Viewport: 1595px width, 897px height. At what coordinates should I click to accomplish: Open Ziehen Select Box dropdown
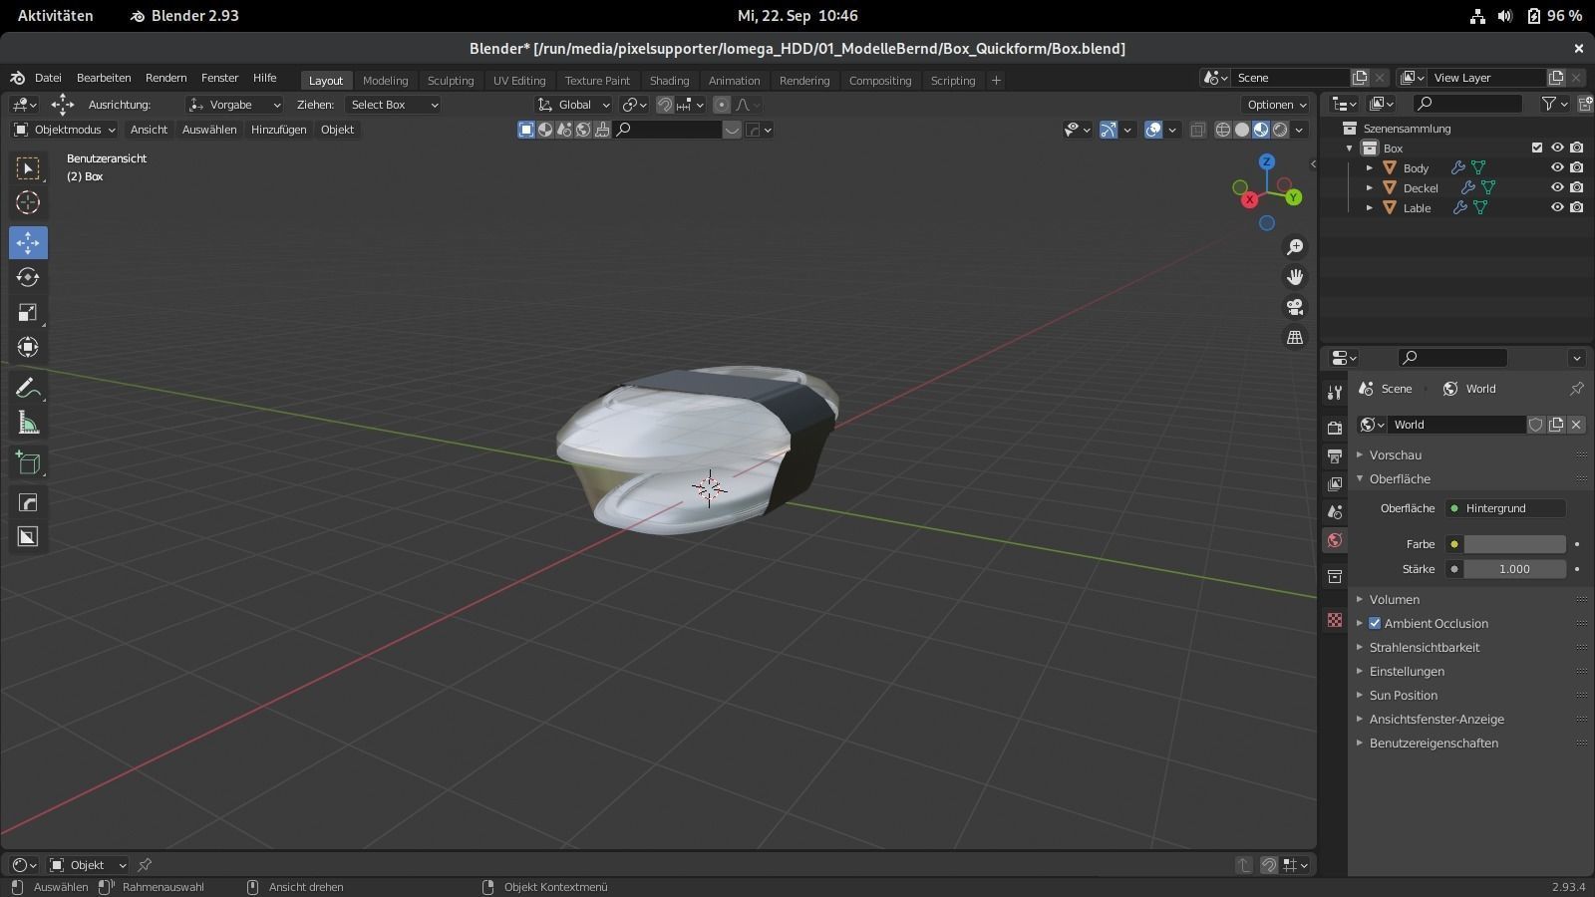pyautogui.click(x=394, y=105)
